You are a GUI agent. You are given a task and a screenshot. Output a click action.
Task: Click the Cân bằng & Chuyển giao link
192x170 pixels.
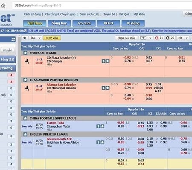tap(60, 14)
